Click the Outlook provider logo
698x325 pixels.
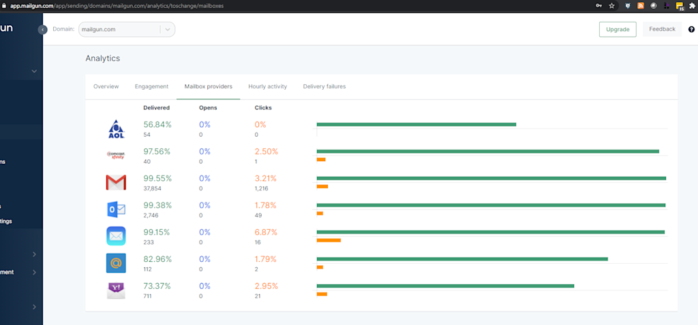(x=116, y=209)
